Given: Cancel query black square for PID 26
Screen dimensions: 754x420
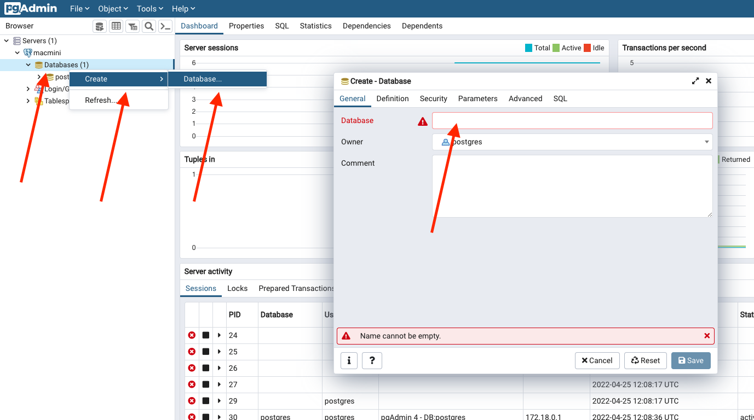Looking at the screenshot, I should (206, 368).
